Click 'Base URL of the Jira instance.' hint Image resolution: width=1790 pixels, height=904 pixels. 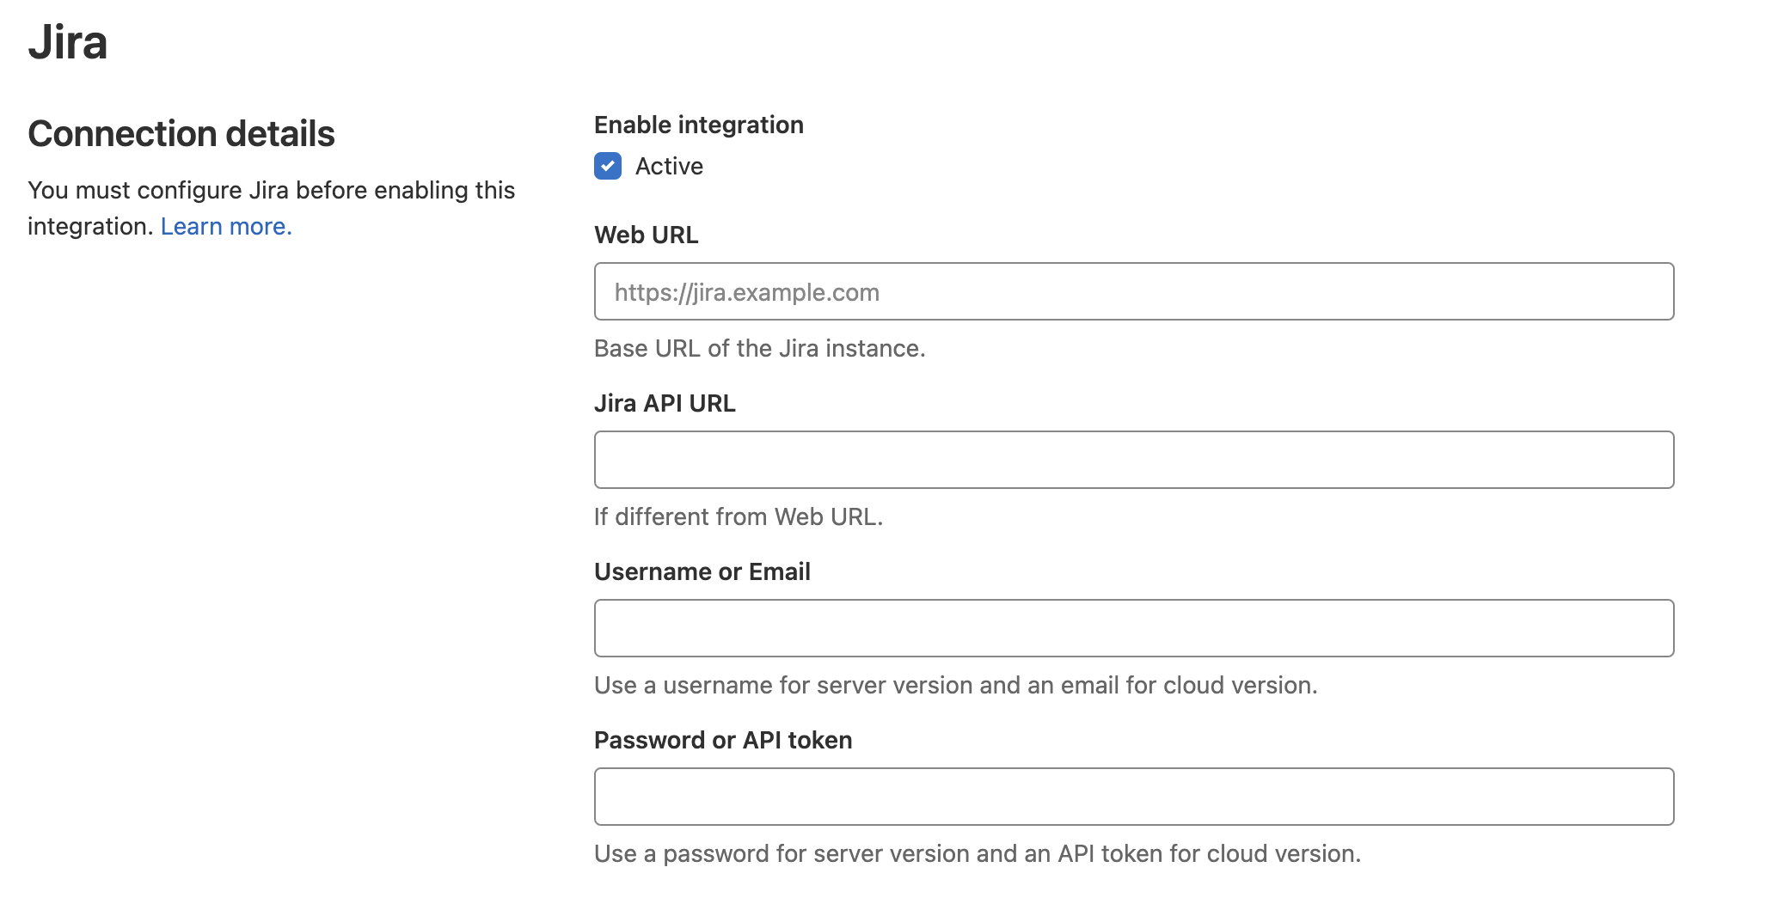(760, 348)
